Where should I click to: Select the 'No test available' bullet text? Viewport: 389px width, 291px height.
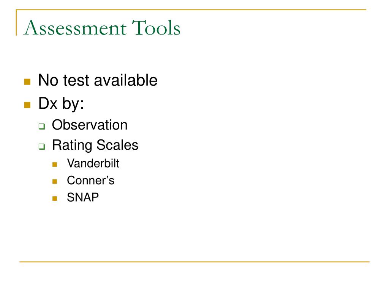[x=98, y=80]
